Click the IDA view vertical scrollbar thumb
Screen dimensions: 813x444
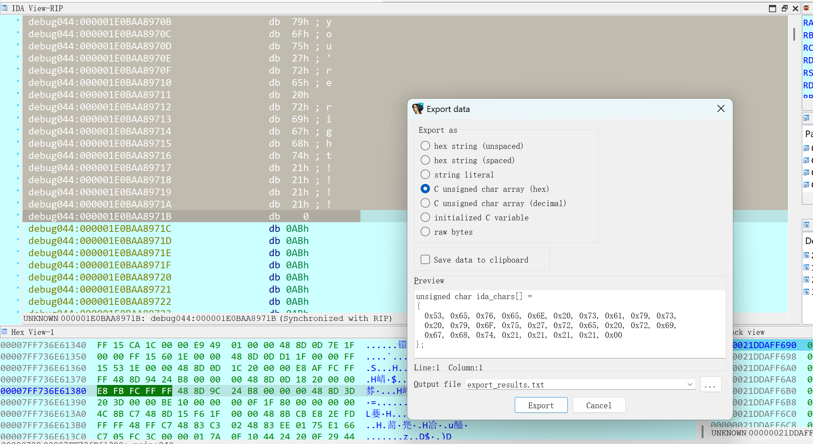click(x=794, y=34)
